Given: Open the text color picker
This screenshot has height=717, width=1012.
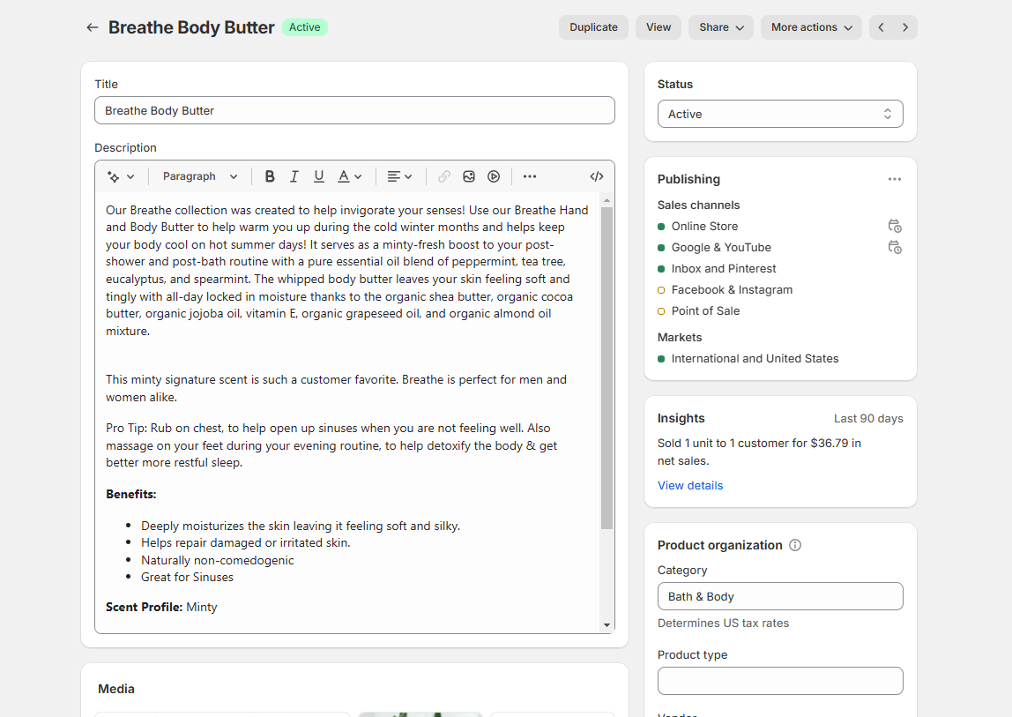Looking at the screenshot, I should pos(350,176).
